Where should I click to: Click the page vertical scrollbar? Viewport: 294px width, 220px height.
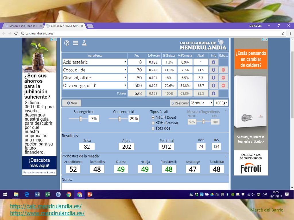[x=292, y=85]
